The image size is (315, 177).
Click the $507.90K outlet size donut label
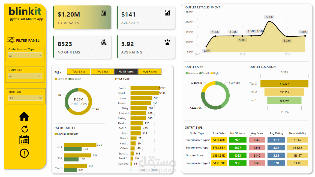[x=235, y=83]
